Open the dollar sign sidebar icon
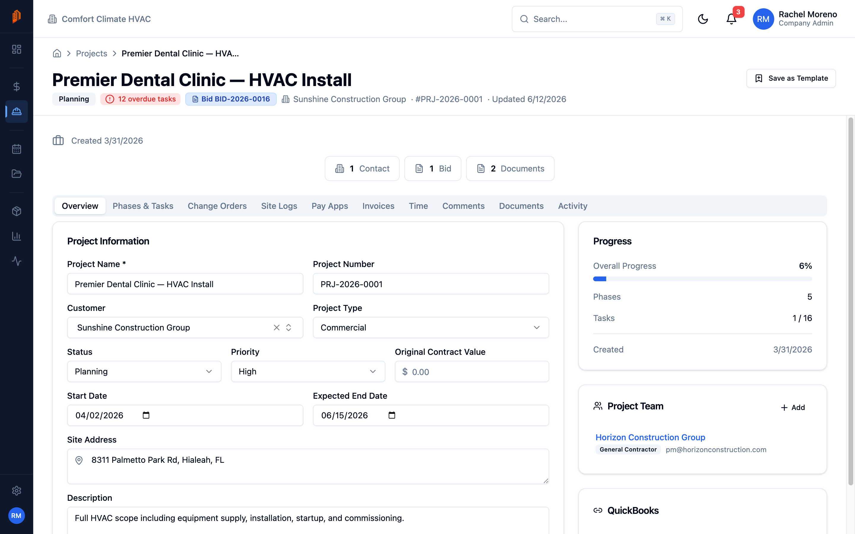 (x=17, y=87)
